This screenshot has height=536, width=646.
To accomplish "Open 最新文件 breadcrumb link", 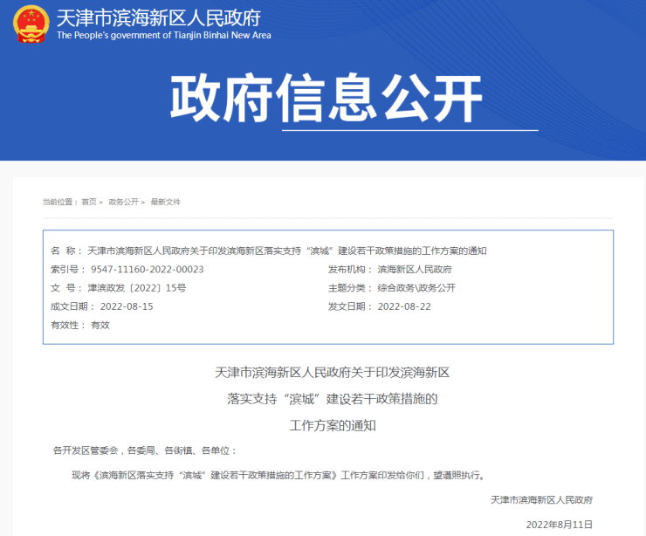I will tap(165, 202).
